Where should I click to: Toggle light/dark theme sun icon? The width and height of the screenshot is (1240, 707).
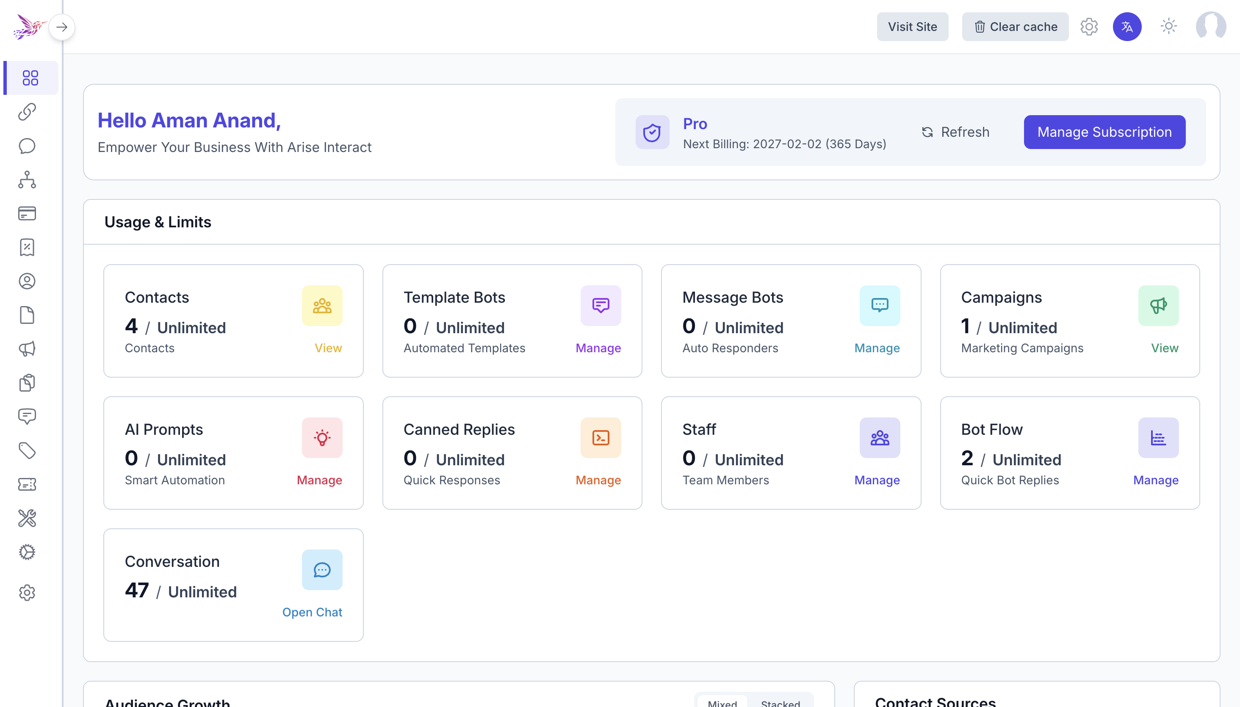point(1168,26)
